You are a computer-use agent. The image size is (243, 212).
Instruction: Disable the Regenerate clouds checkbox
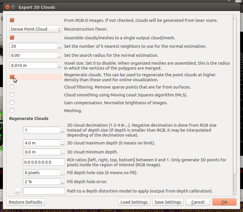pos(12,77)
